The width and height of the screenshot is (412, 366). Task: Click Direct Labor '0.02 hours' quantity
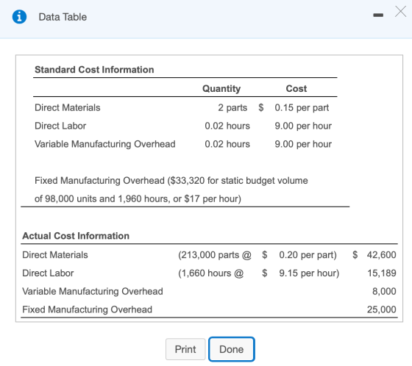227,126
